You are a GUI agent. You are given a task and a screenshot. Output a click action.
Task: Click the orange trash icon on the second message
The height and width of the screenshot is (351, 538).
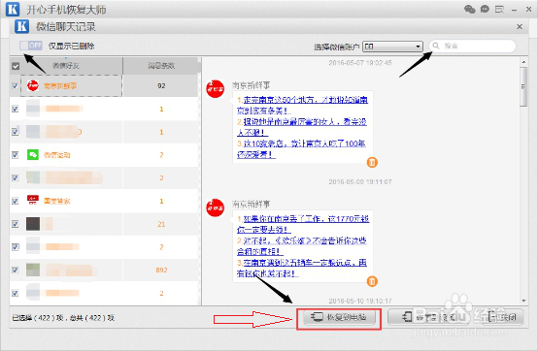372,281
